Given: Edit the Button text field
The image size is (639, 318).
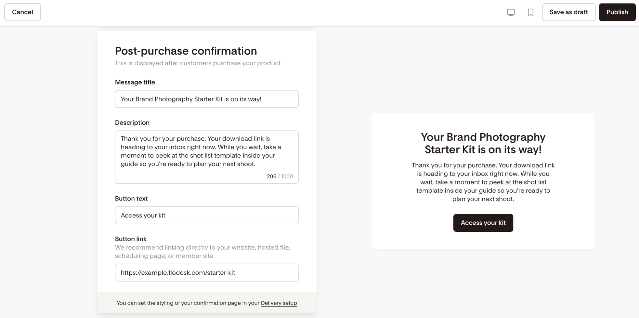Looking at the screenshot, I should 207,215.
